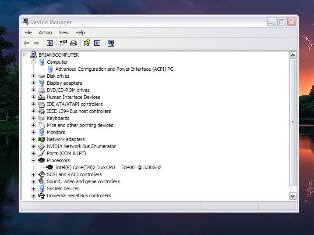Click the Sound, video and game controllers icon
Image resolution: width=314 pixels, height=235 pixels.
pos(42,181)
